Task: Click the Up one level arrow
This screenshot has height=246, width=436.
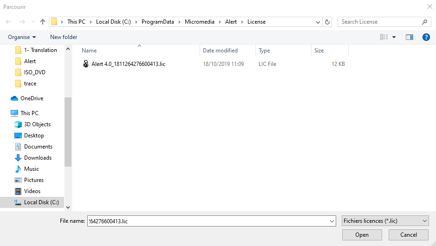Action: click(x=43, y=22)
